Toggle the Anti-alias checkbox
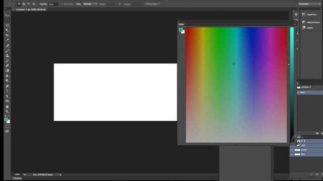Image resolution: width=323 pixels, height=181 pixels. pyautogui.click(x=62, y=4)
